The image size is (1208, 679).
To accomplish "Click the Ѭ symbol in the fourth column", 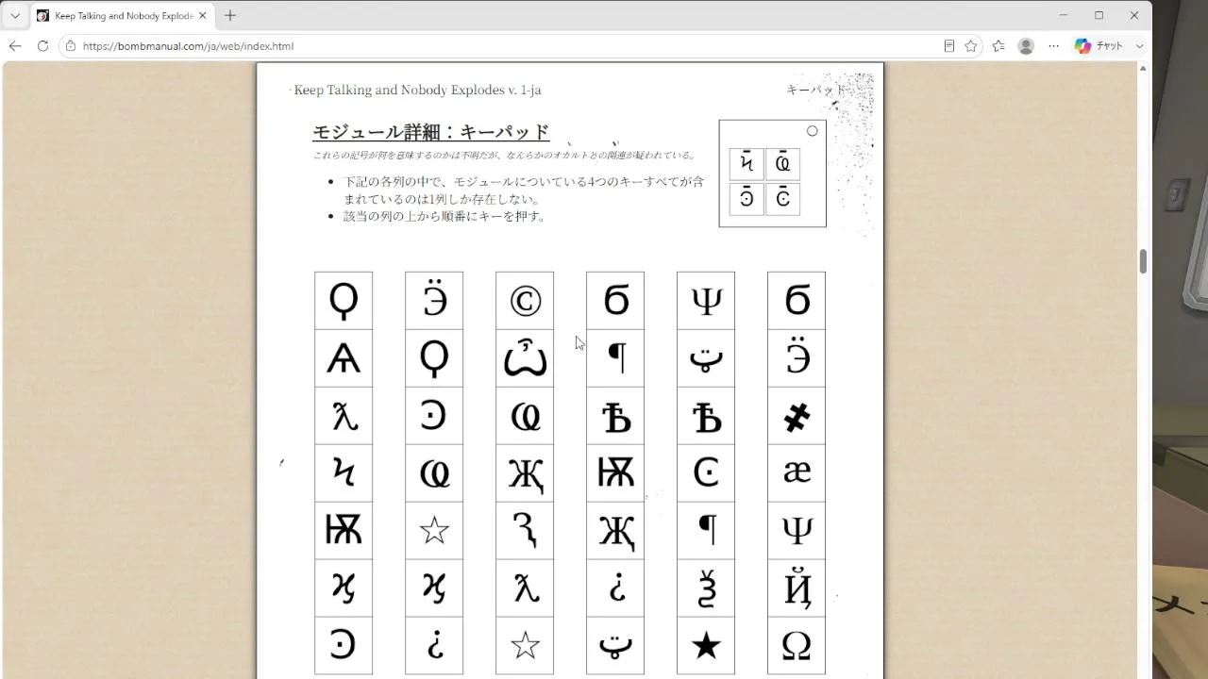I will click(x=615, y=473).
